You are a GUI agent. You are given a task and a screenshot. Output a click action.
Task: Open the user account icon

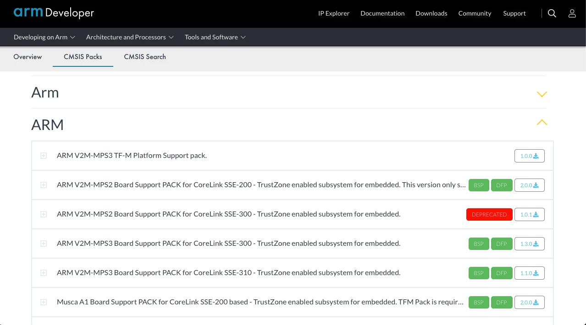pyautogui.click(x=572, y=13)
